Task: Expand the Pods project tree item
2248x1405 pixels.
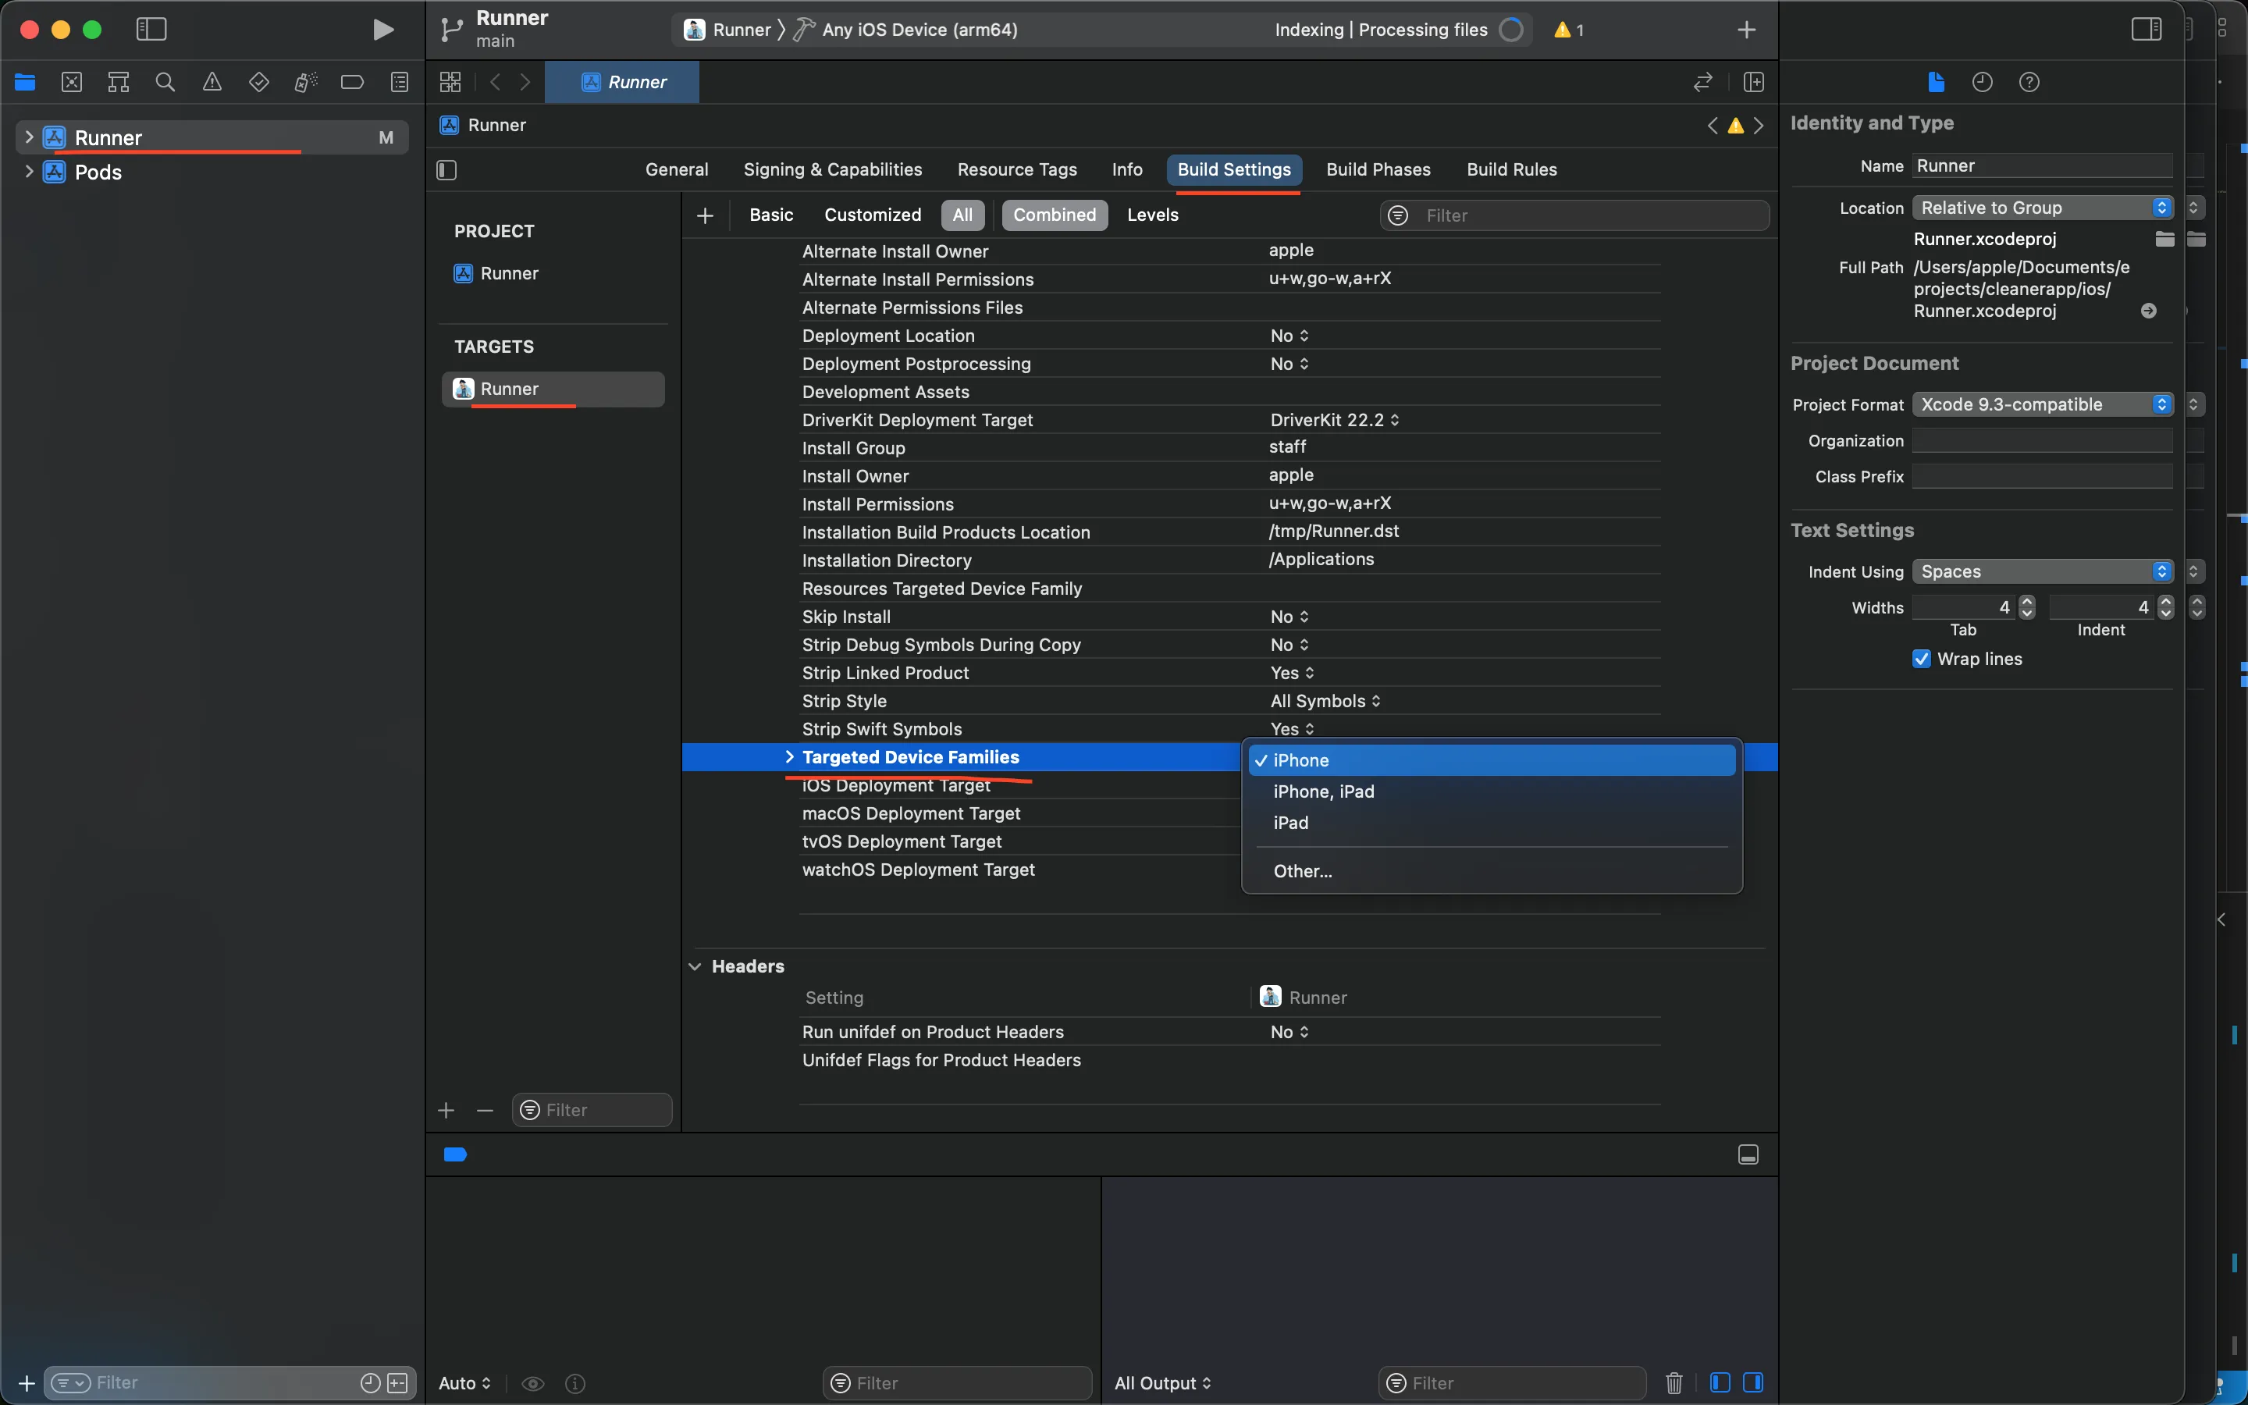Action: point(29,172)
